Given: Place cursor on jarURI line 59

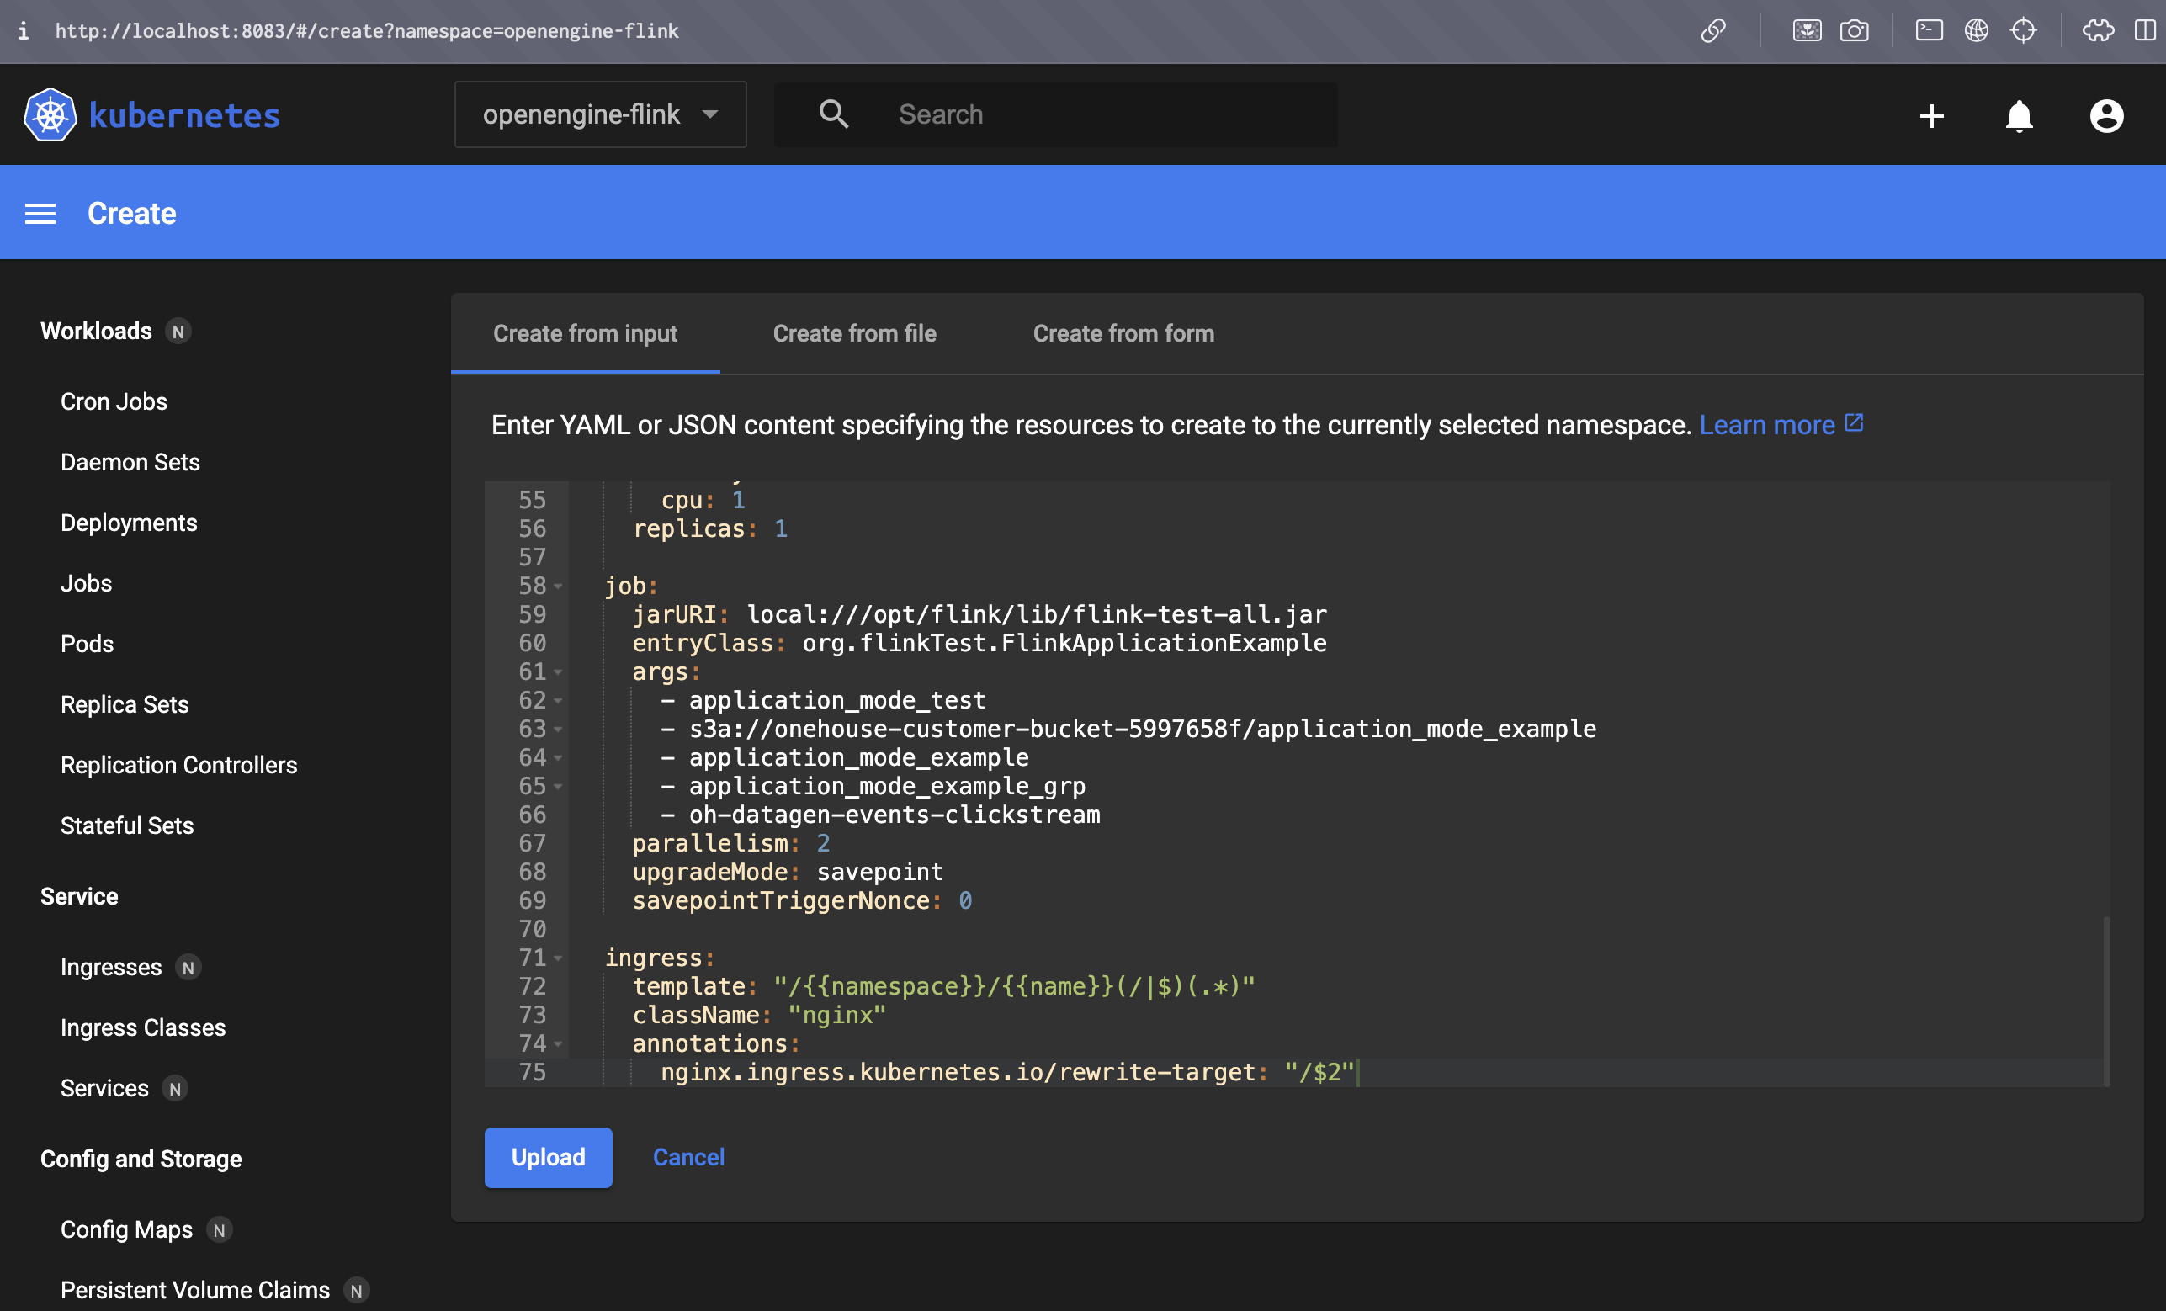Looking at the screenshot, I should pyautogui.click(x=979, y=614).
